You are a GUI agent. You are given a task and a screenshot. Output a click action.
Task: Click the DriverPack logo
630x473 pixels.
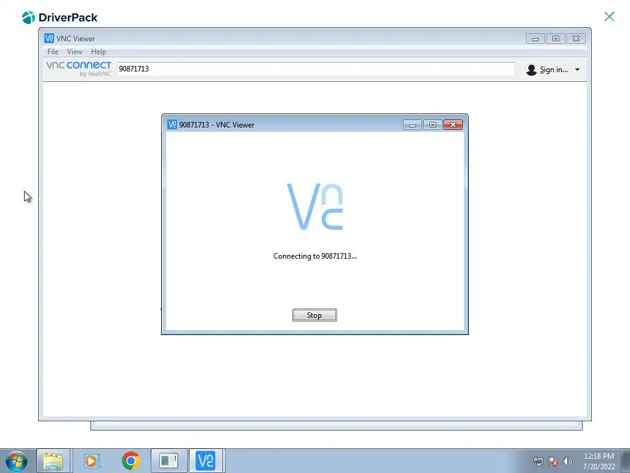tap(60, 17)
